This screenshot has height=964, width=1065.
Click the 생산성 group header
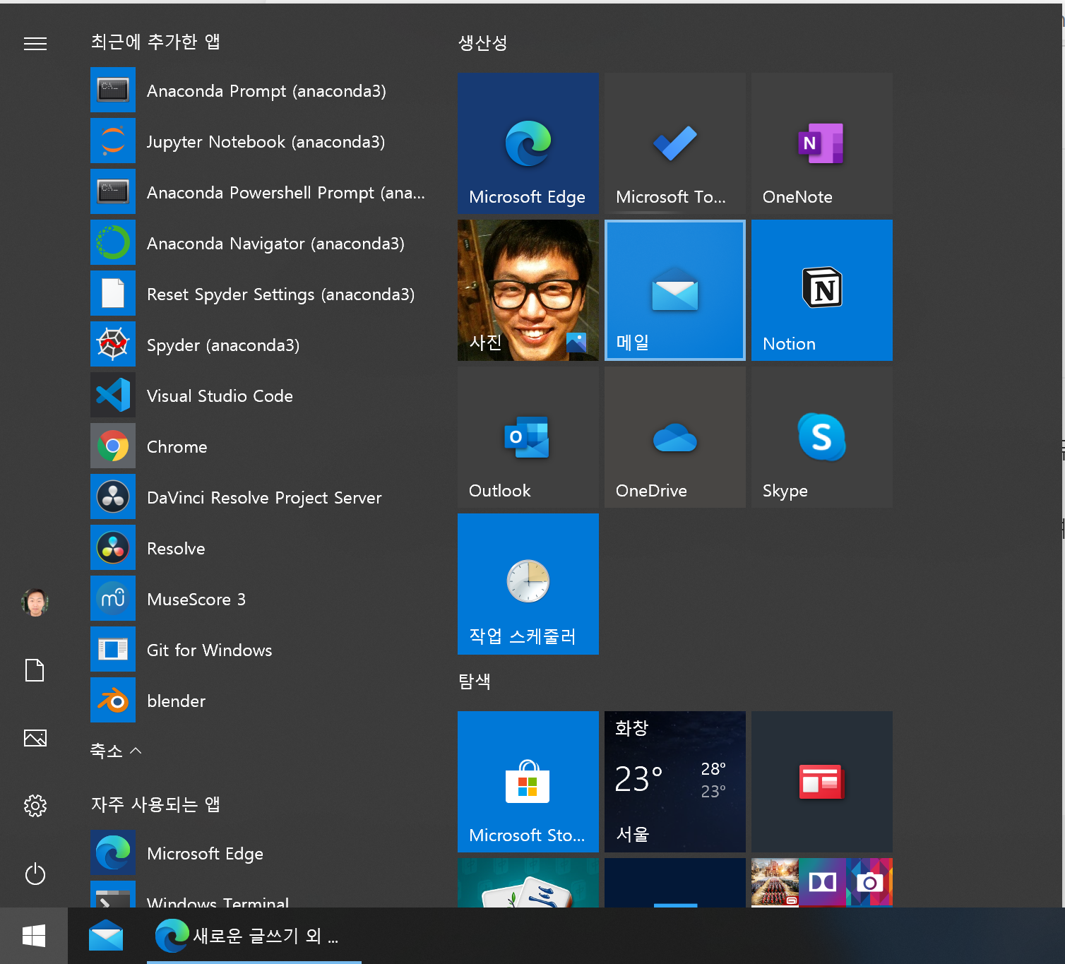(482, 42)
